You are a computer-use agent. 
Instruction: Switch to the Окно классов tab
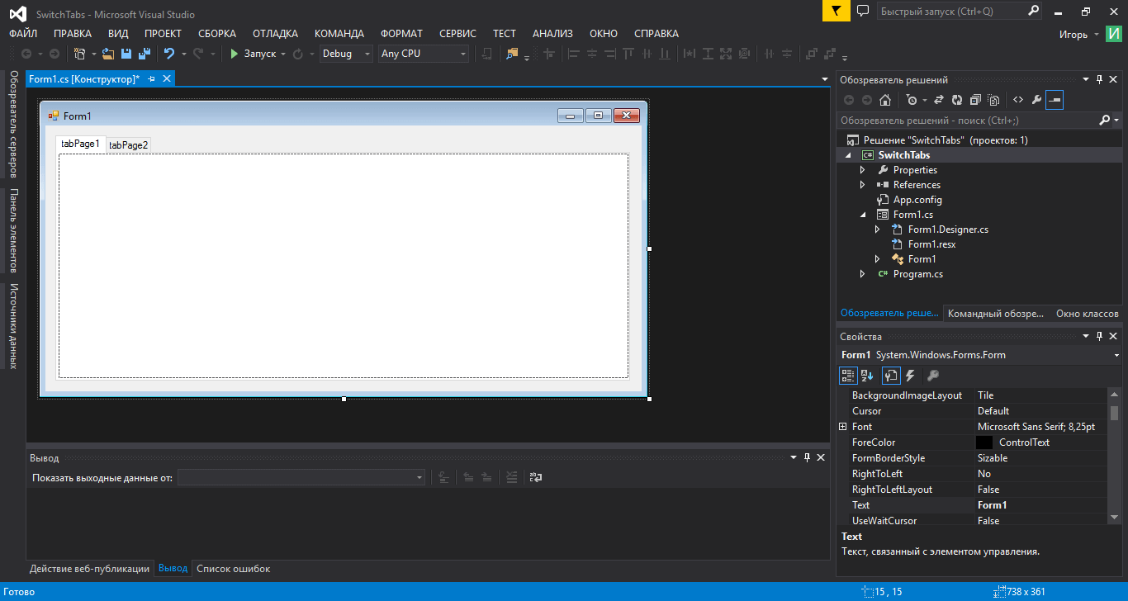pos(1088,314)
